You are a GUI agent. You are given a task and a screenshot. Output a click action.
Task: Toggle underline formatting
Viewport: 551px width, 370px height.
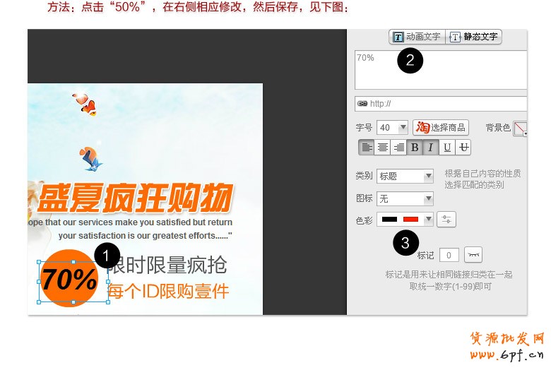pos(447,148)
